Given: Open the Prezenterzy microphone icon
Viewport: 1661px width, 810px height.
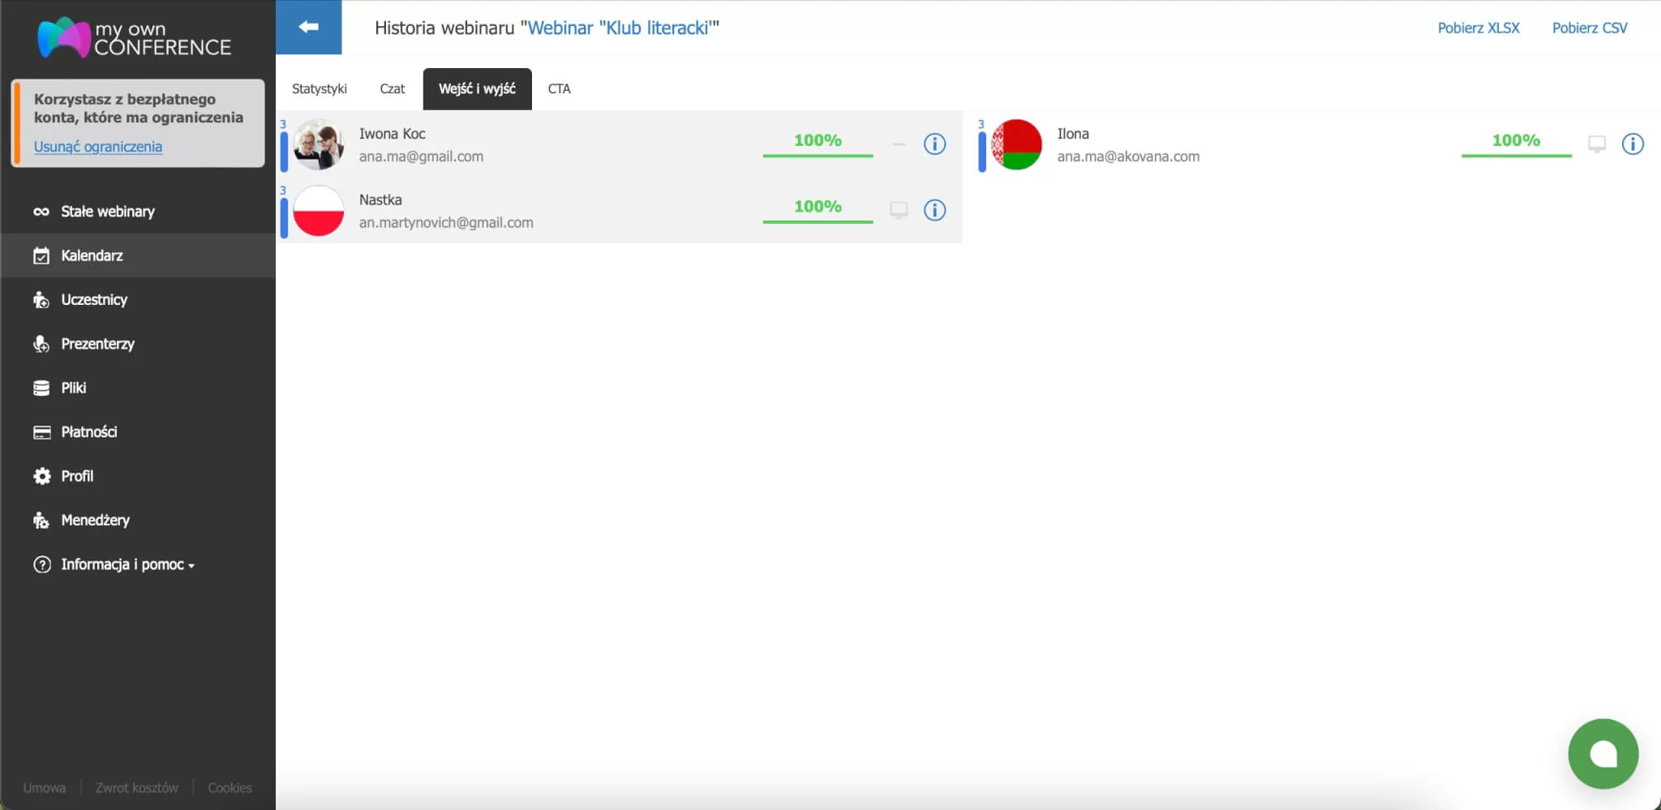Looking at the screenshot, I should [x=41, y=343].
